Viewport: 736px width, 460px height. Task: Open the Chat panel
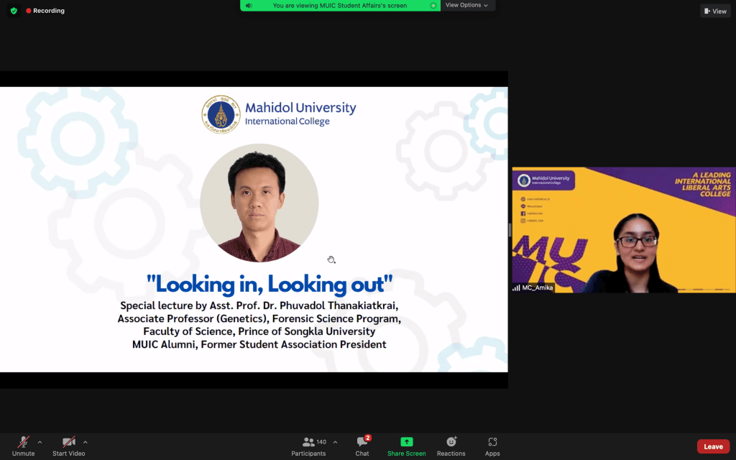coord(362,446)
